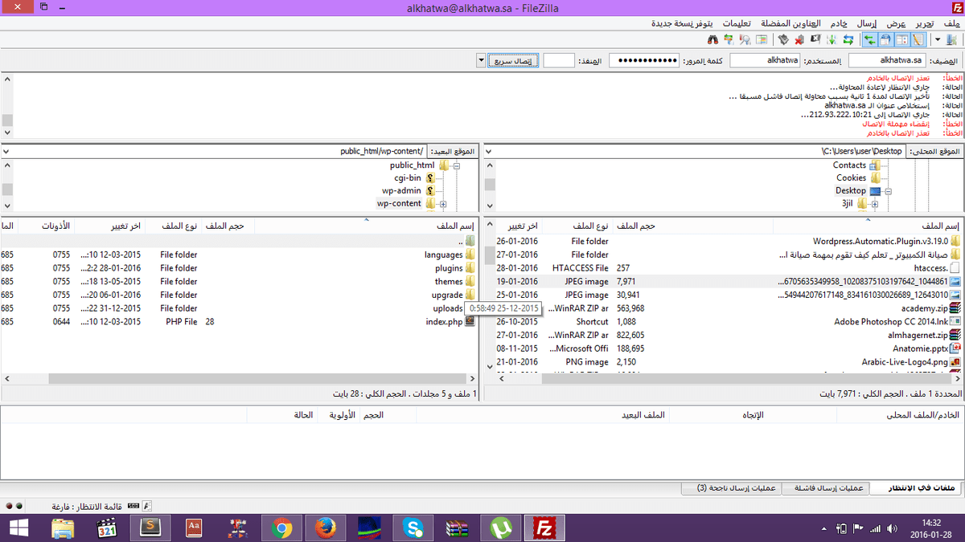
Task: Collapse public_html in remote tree
Action: (456, 165)
